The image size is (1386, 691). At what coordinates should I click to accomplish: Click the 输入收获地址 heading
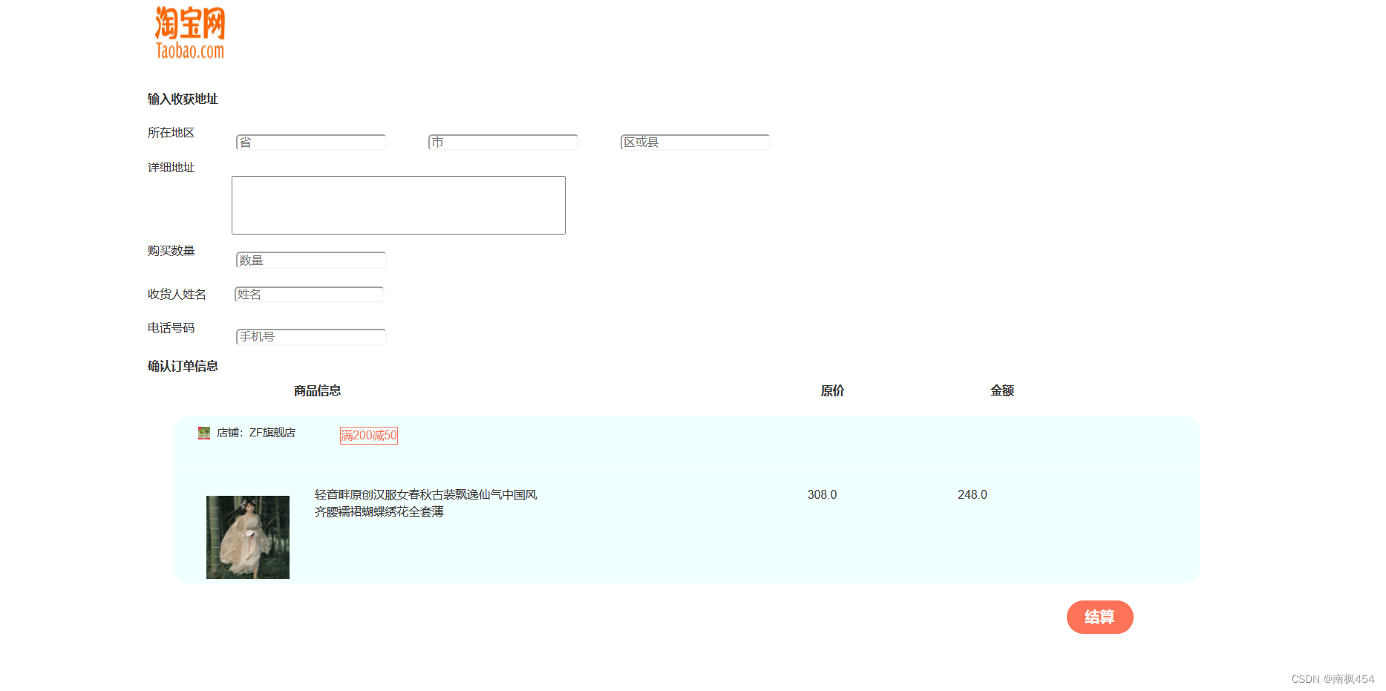tap(183, 99)
